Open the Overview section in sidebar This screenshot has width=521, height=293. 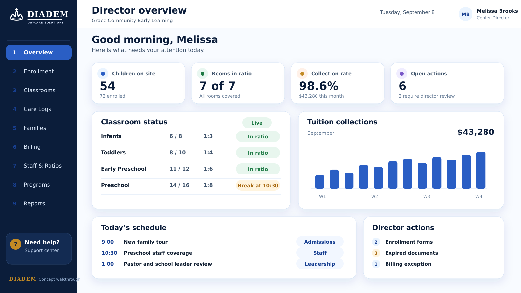39,52
